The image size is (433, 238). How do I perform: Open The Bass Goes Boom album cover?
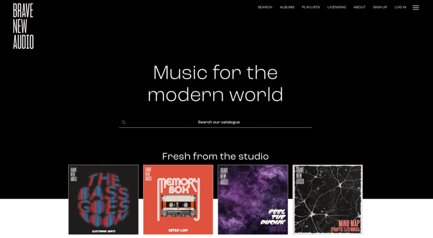coord(103,200)
